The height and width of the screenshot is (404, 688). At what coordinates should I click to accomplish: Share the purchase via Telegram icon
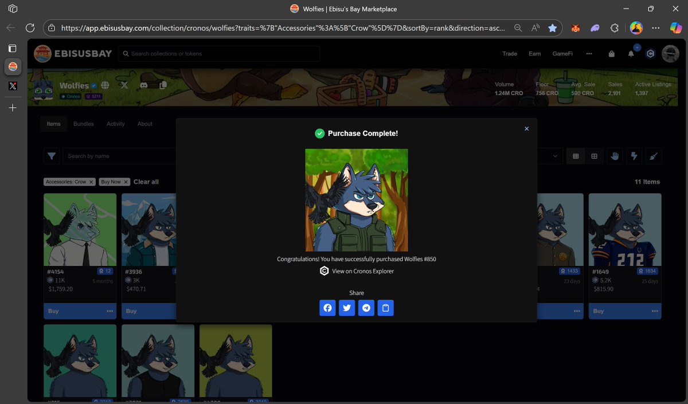click(366, 308)
